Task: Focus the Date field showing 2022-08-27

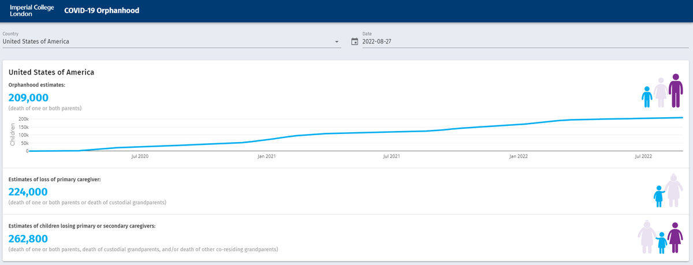Action: tap(525, 42)
